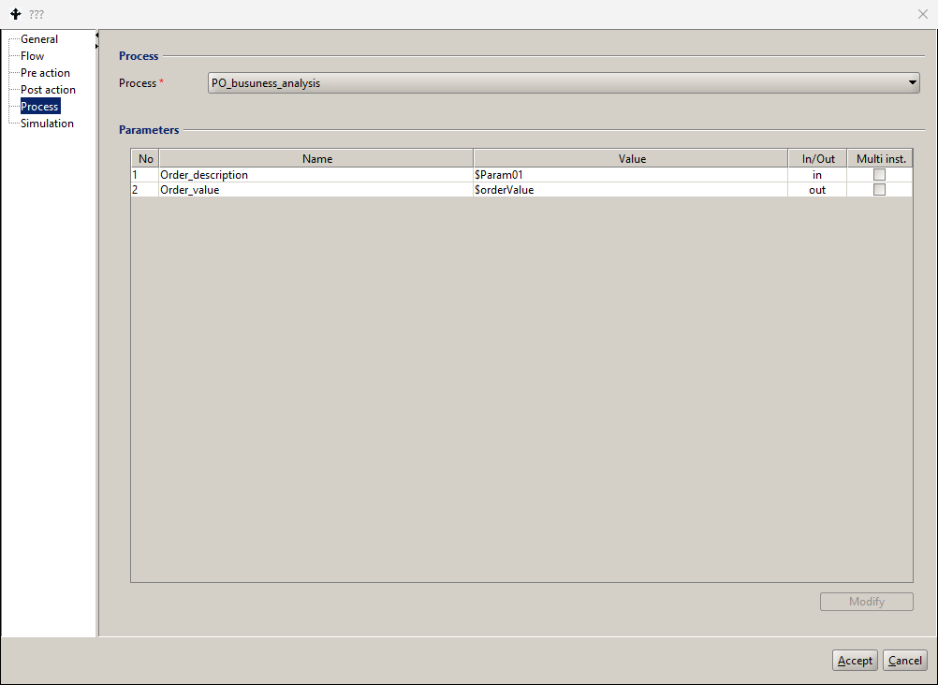The image size is (938, 685).
Task: Toggle Multi inst. checkbox for Order_description
Action: coord(879,175)
